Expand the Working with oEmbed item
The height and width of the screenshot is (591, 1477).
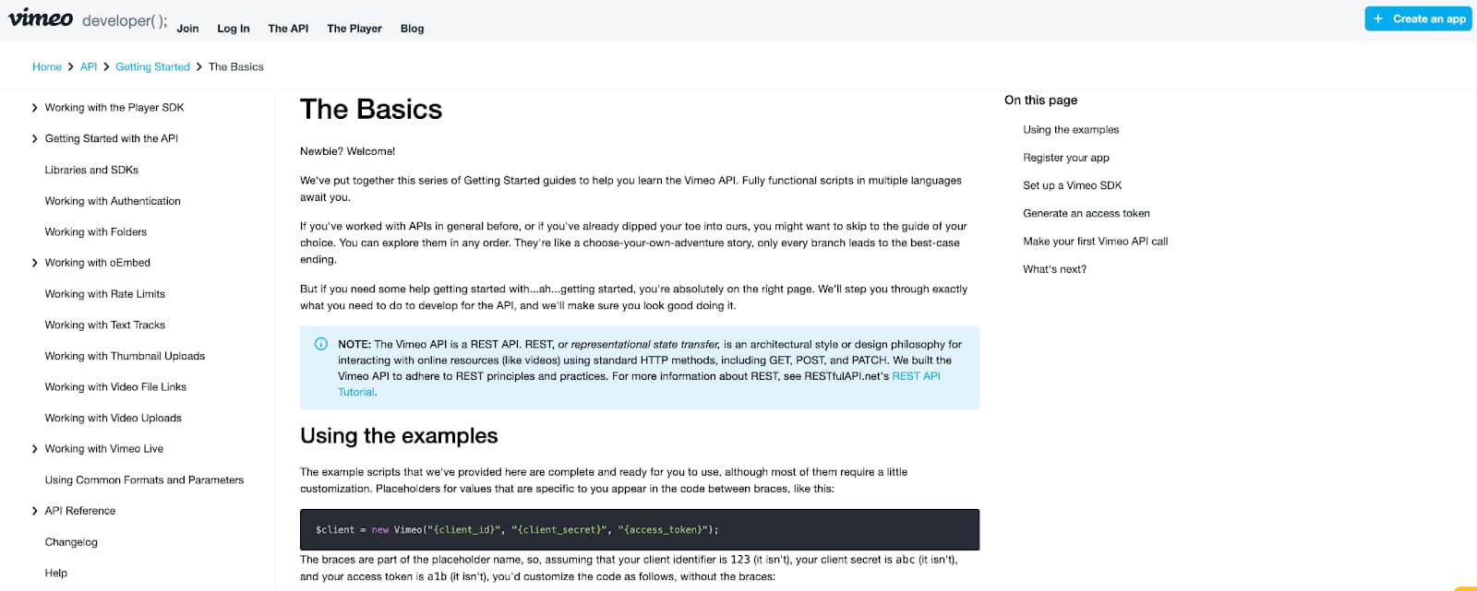[35, 263]
